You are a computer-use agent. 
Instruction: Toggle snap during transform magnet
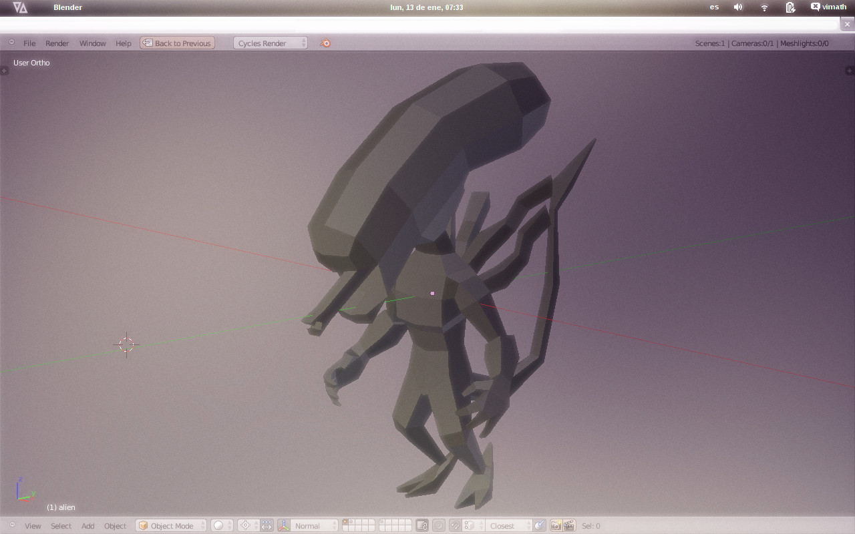pos(455,526)
